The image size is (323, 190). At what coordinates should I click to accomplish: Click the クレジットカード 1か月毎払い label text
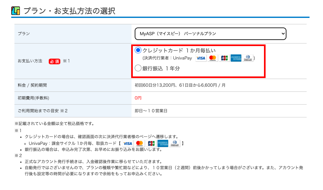[x=179, y=51]
